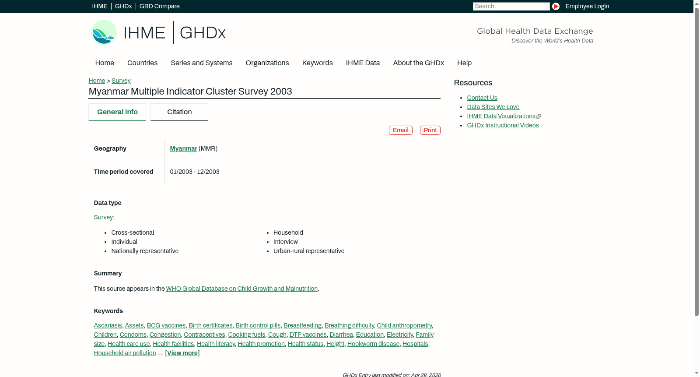Open About the GHDx menu
Image resolution: width=700 pixels, height=377 pixels.
[x=418, y=63]
